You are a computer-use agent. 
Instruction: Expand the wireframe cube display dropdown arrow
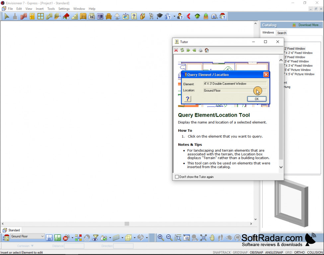coord(134,238)
